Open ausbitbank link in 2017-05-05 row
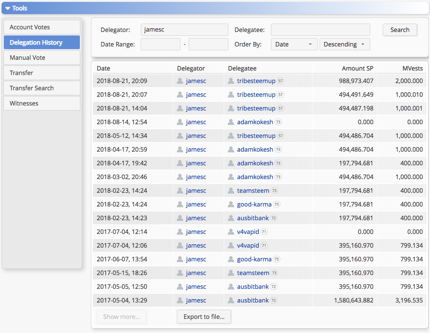430x333 pixels. click(x=253, y=287)
